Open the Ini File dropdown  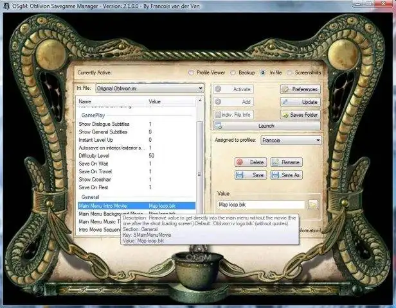click(150, 89)
